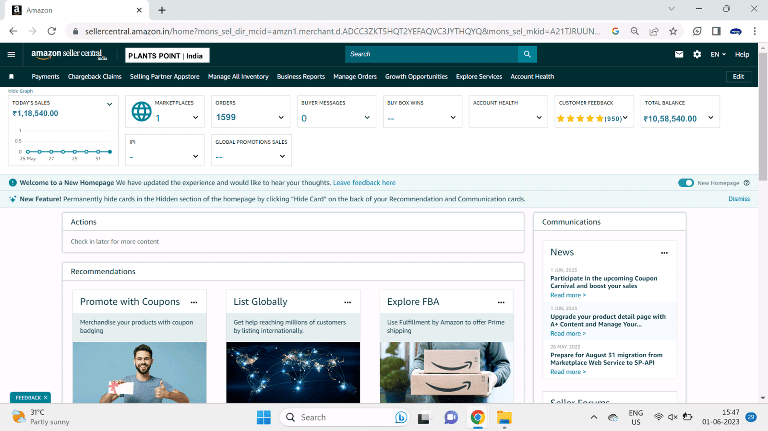Open the browser side panel icon
The height and width of the screenshot is (431, 768).
716,31
